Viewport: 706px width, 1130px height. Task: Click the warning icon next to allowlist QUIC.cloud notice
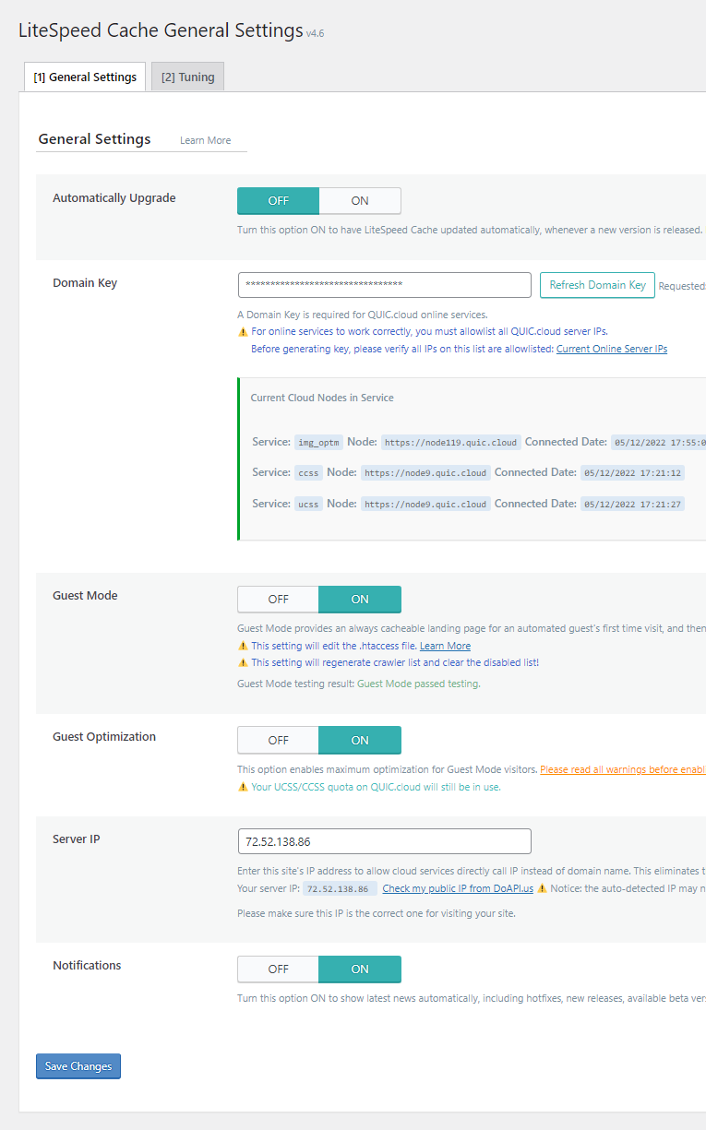(x=243, y=331)
